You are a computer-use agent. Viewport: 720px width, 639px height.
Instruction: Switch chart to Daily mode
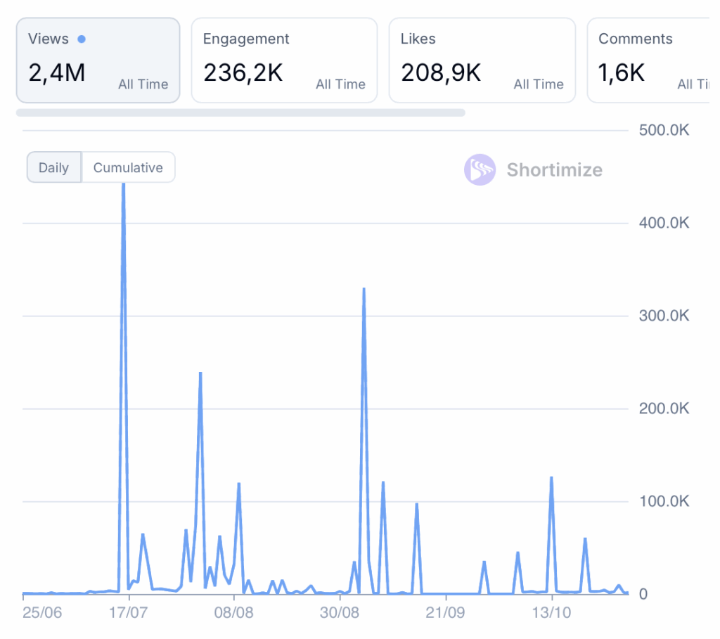[x=54, y=168]
